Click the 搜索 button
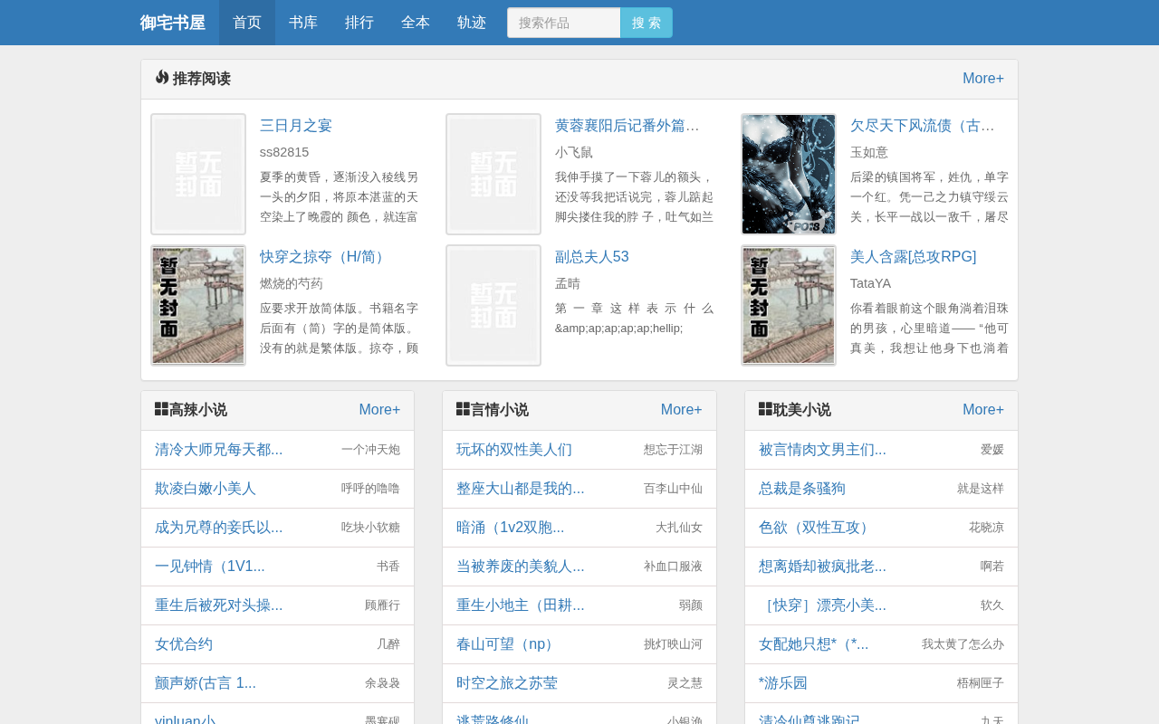 tap(647, 23)
